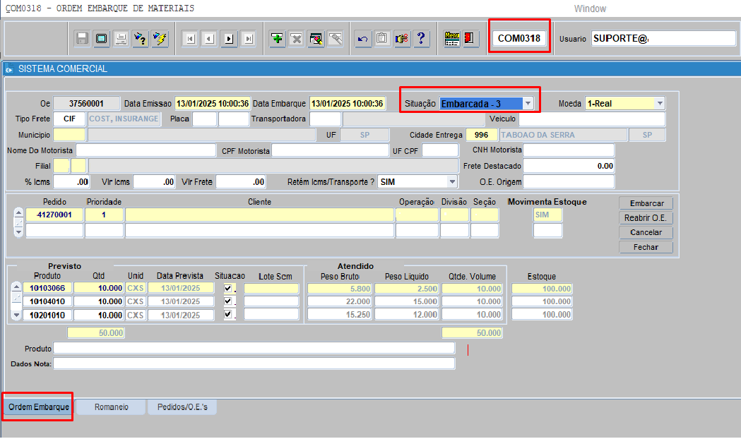This screenshot has height=439, width=741.
Task: Open the Situação dropdown showing Embarcada - 3
Action: 528,103
